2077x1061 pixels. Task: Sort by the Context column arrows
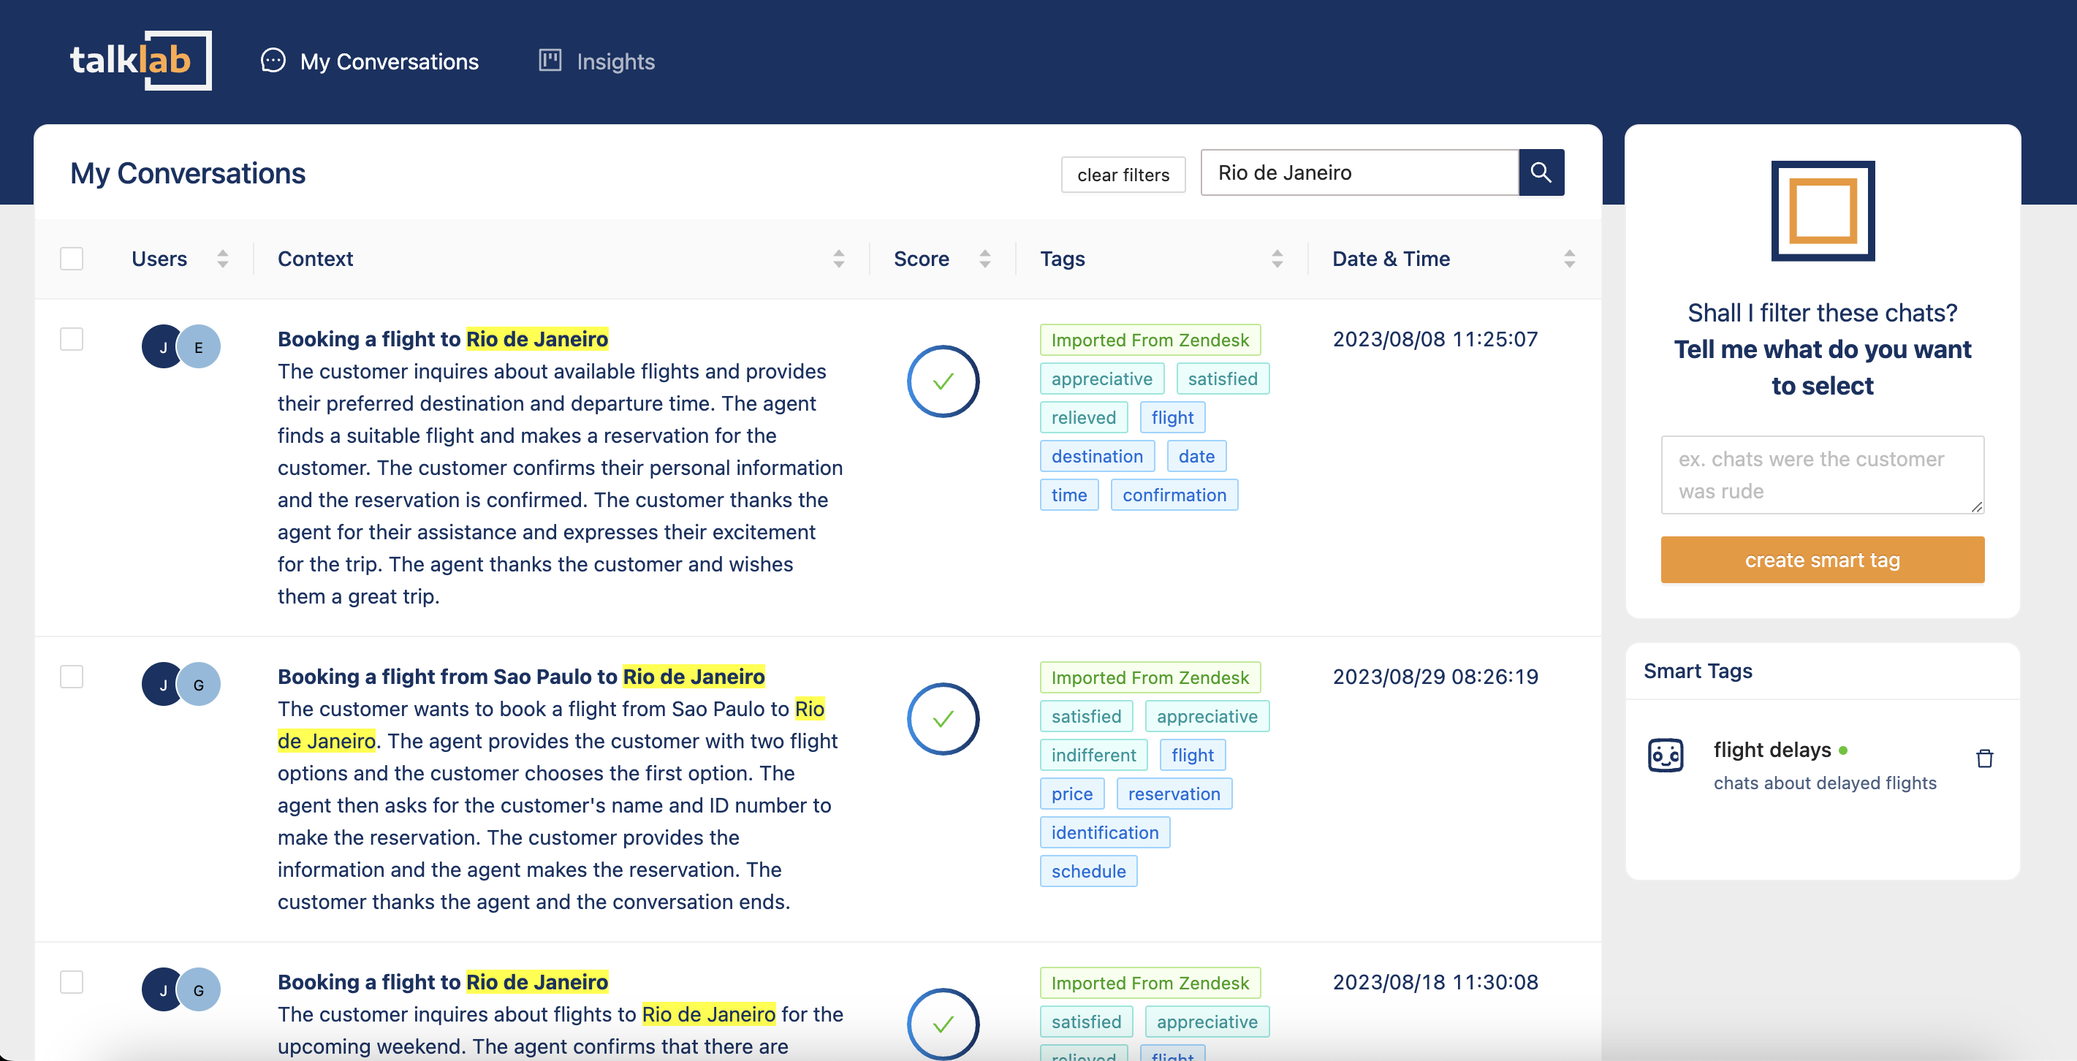point(838,259)
